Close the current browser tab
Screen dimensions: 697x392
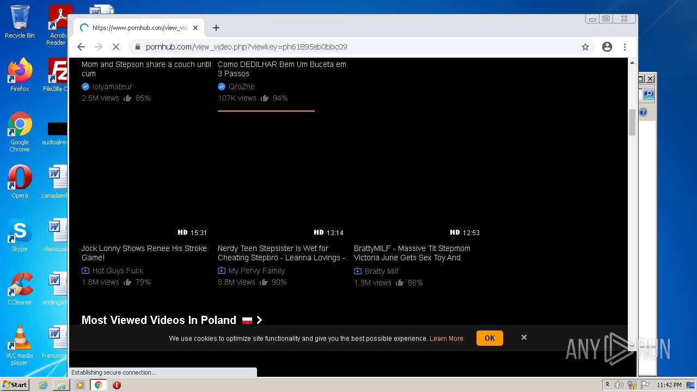pyautogui.click(x=195, y=28)
